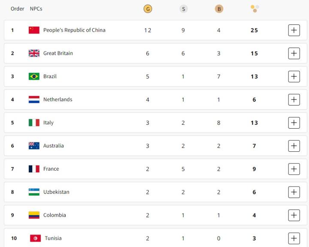The image size is (309, 247).
Task: Open the Australia country link
Action: tap(53, 146)
